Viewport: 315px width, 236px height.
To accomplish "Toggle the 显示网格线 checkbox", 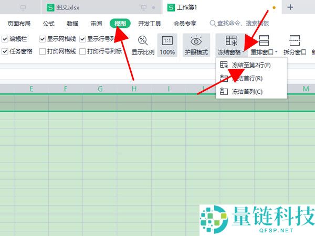I will coord(43,39).
